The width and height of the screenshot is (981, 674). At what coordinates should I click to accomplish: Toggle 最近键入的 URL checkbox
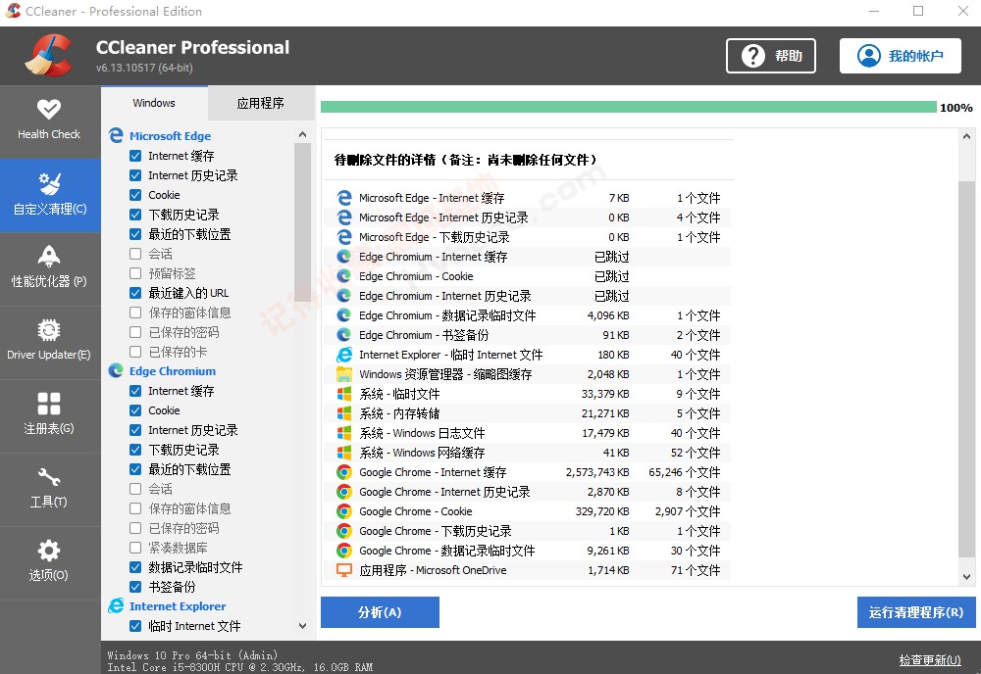[x=135, y=293]
